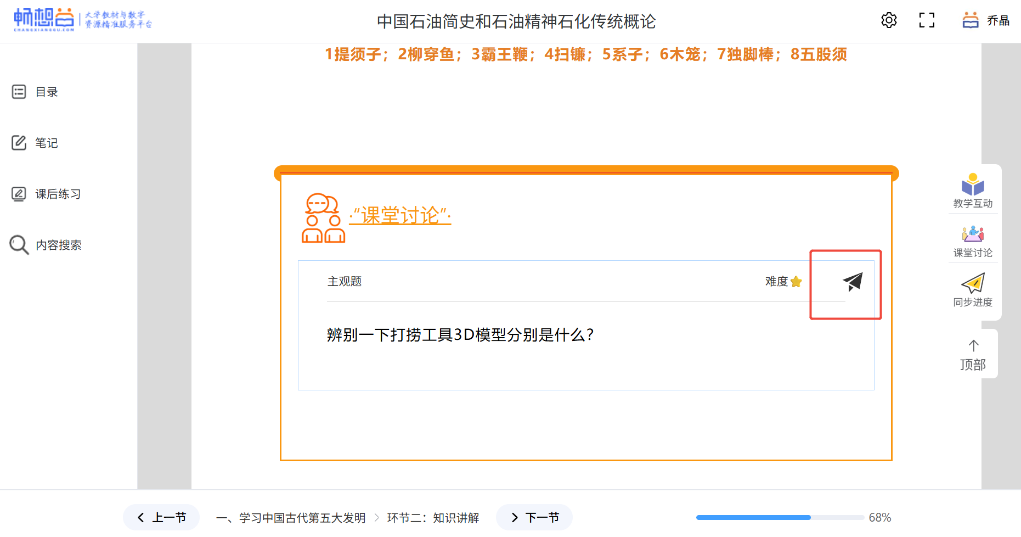The width and height of the screenshot is (1021, 537).
Task: Open user profile 乔晶
Action: click(986, 20)
